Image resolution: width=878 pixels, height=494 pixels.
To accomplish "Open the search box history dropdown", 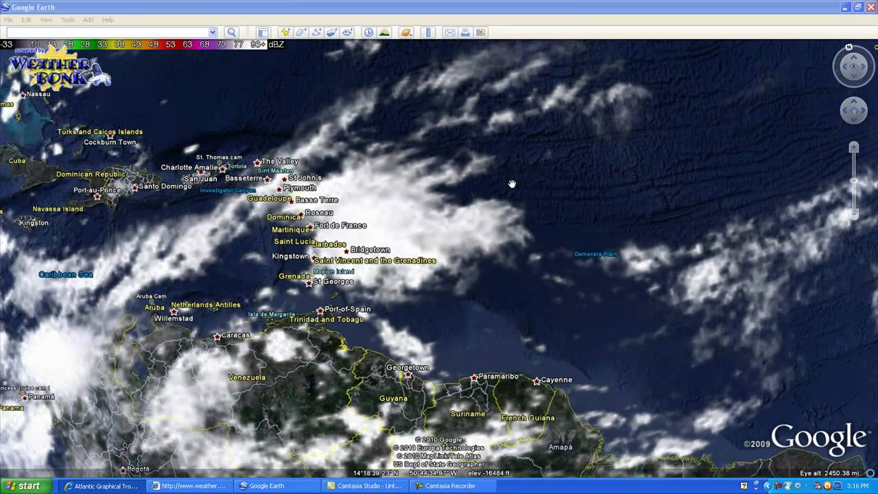I will click(213, 32).
